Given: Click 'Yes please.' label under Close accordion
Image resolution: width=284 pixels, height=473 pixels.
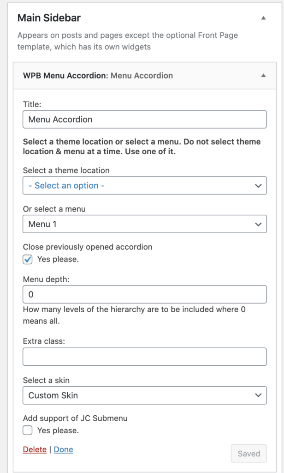Looking at the screenshot, I should 58,260.
